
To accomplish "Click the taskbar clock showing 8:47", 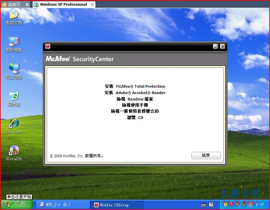I will tap(260, 205).
